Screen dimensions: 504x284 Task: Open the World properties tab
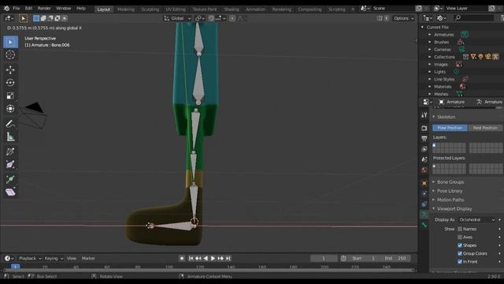tap(424, 170)
